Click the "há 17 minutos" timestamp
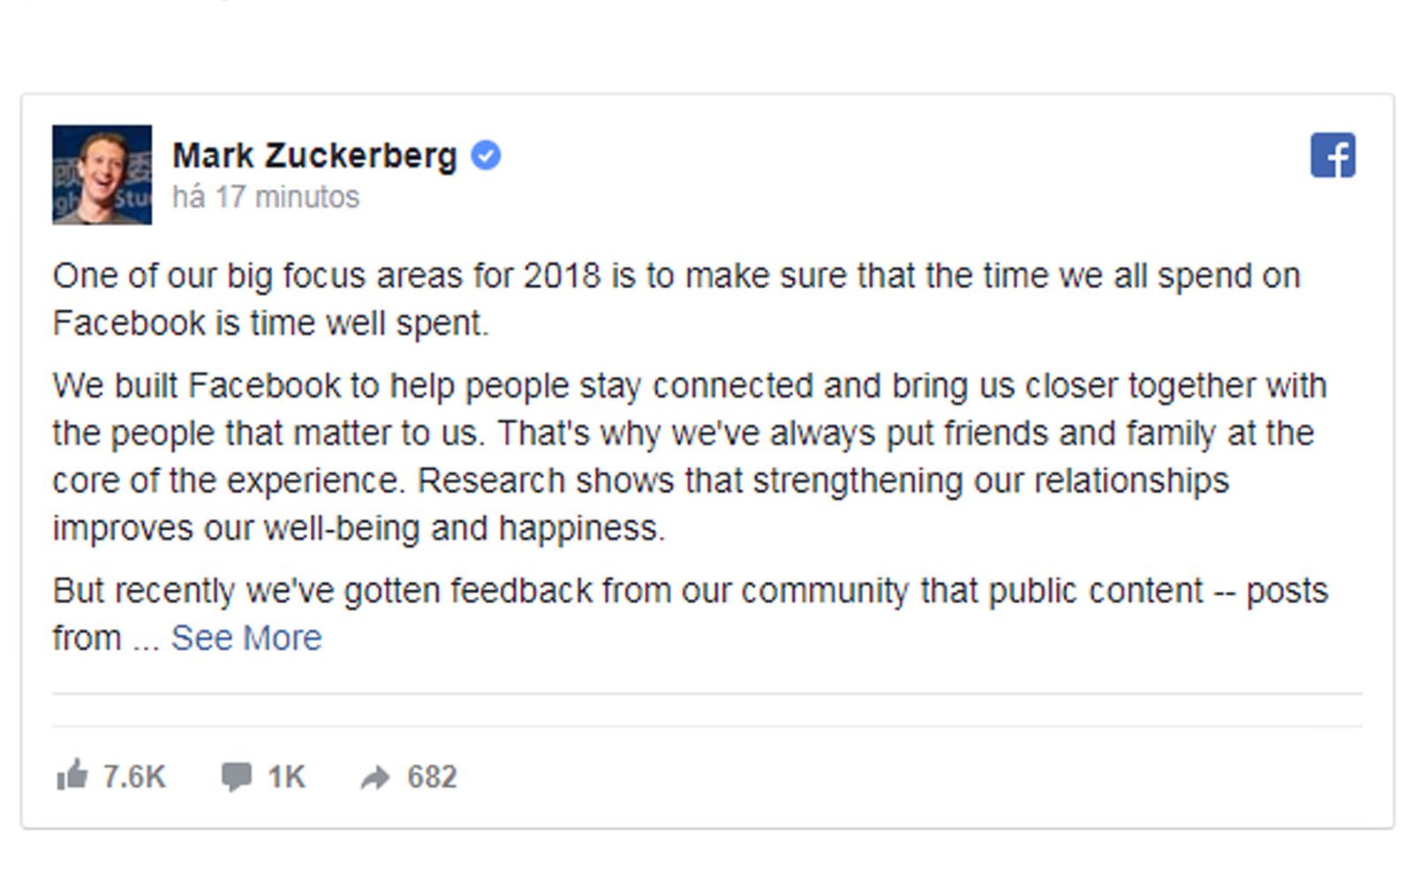1413x885 pixels. pos(266,197)
